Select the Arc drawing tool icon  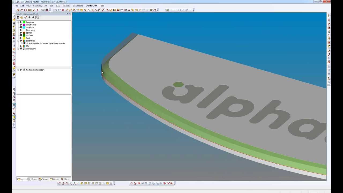point(22,10)
